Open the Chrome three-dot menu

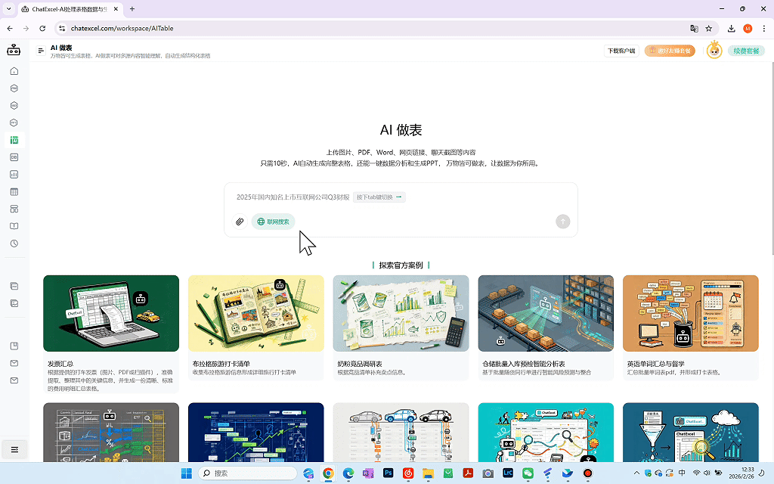click(x=763, y=28)
